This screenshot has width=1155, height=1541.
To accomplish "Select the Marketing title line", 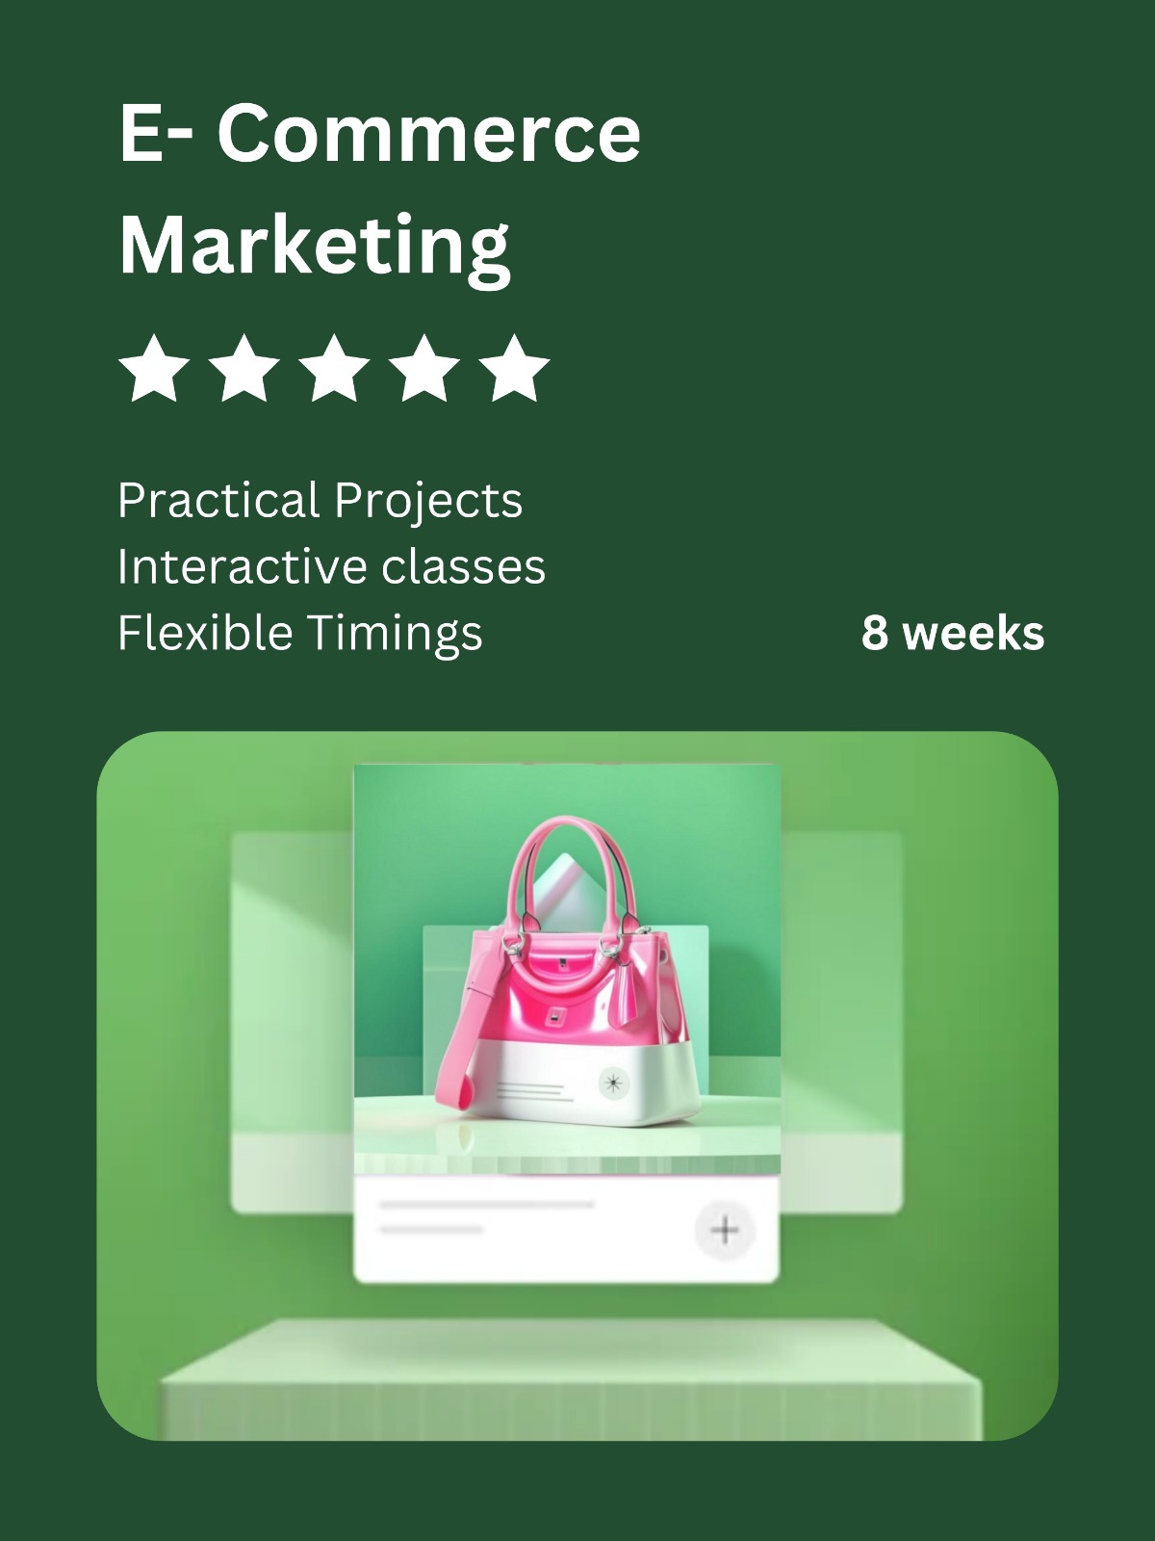I will pos(315,248).
